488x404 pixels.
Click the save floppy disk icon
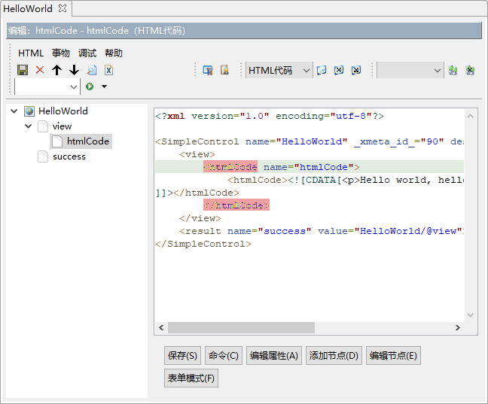pos(23,70)
